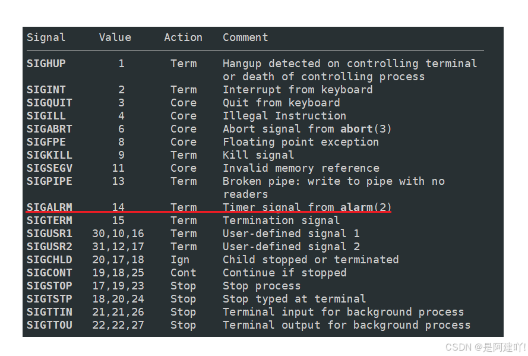Click the Value column header
Viewport: 528px width, 356px height.
115,37
